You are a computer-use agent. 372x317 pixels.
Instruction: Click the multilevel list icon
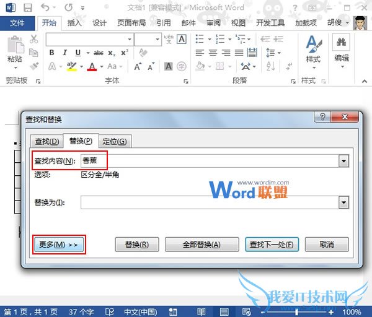click(241, 39)
